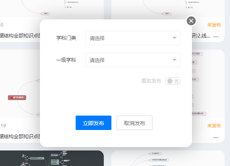Open more options on top-right card
The image size is (230, 166).
point(216,37)
